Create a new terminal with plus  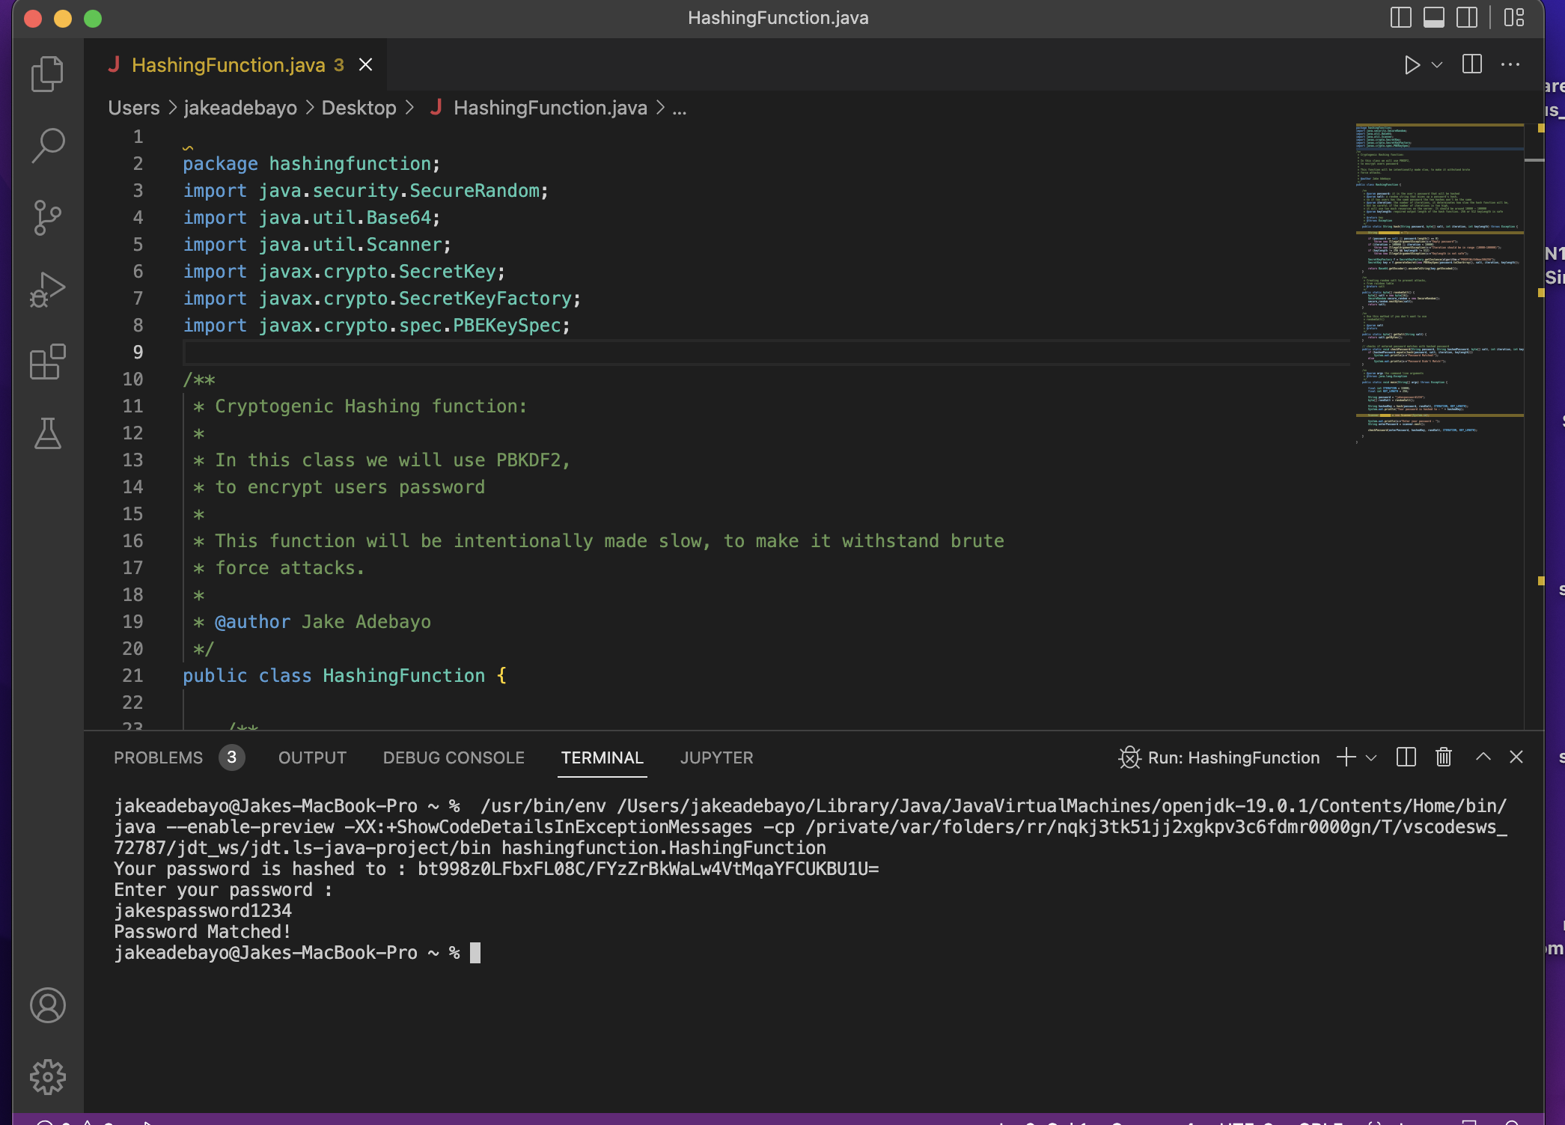point(1346,757)
